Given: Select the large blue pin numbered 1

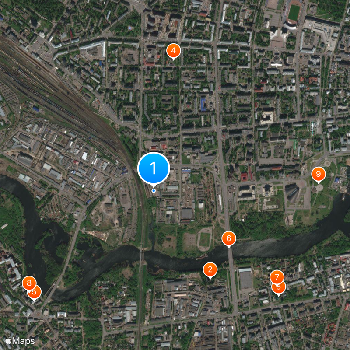Looking at the screenshot, I should click(154, 168).
